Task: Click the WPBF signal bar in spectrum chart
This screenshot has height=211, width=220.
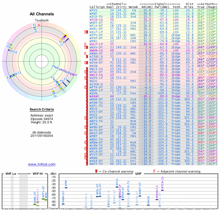Action: 66,188
